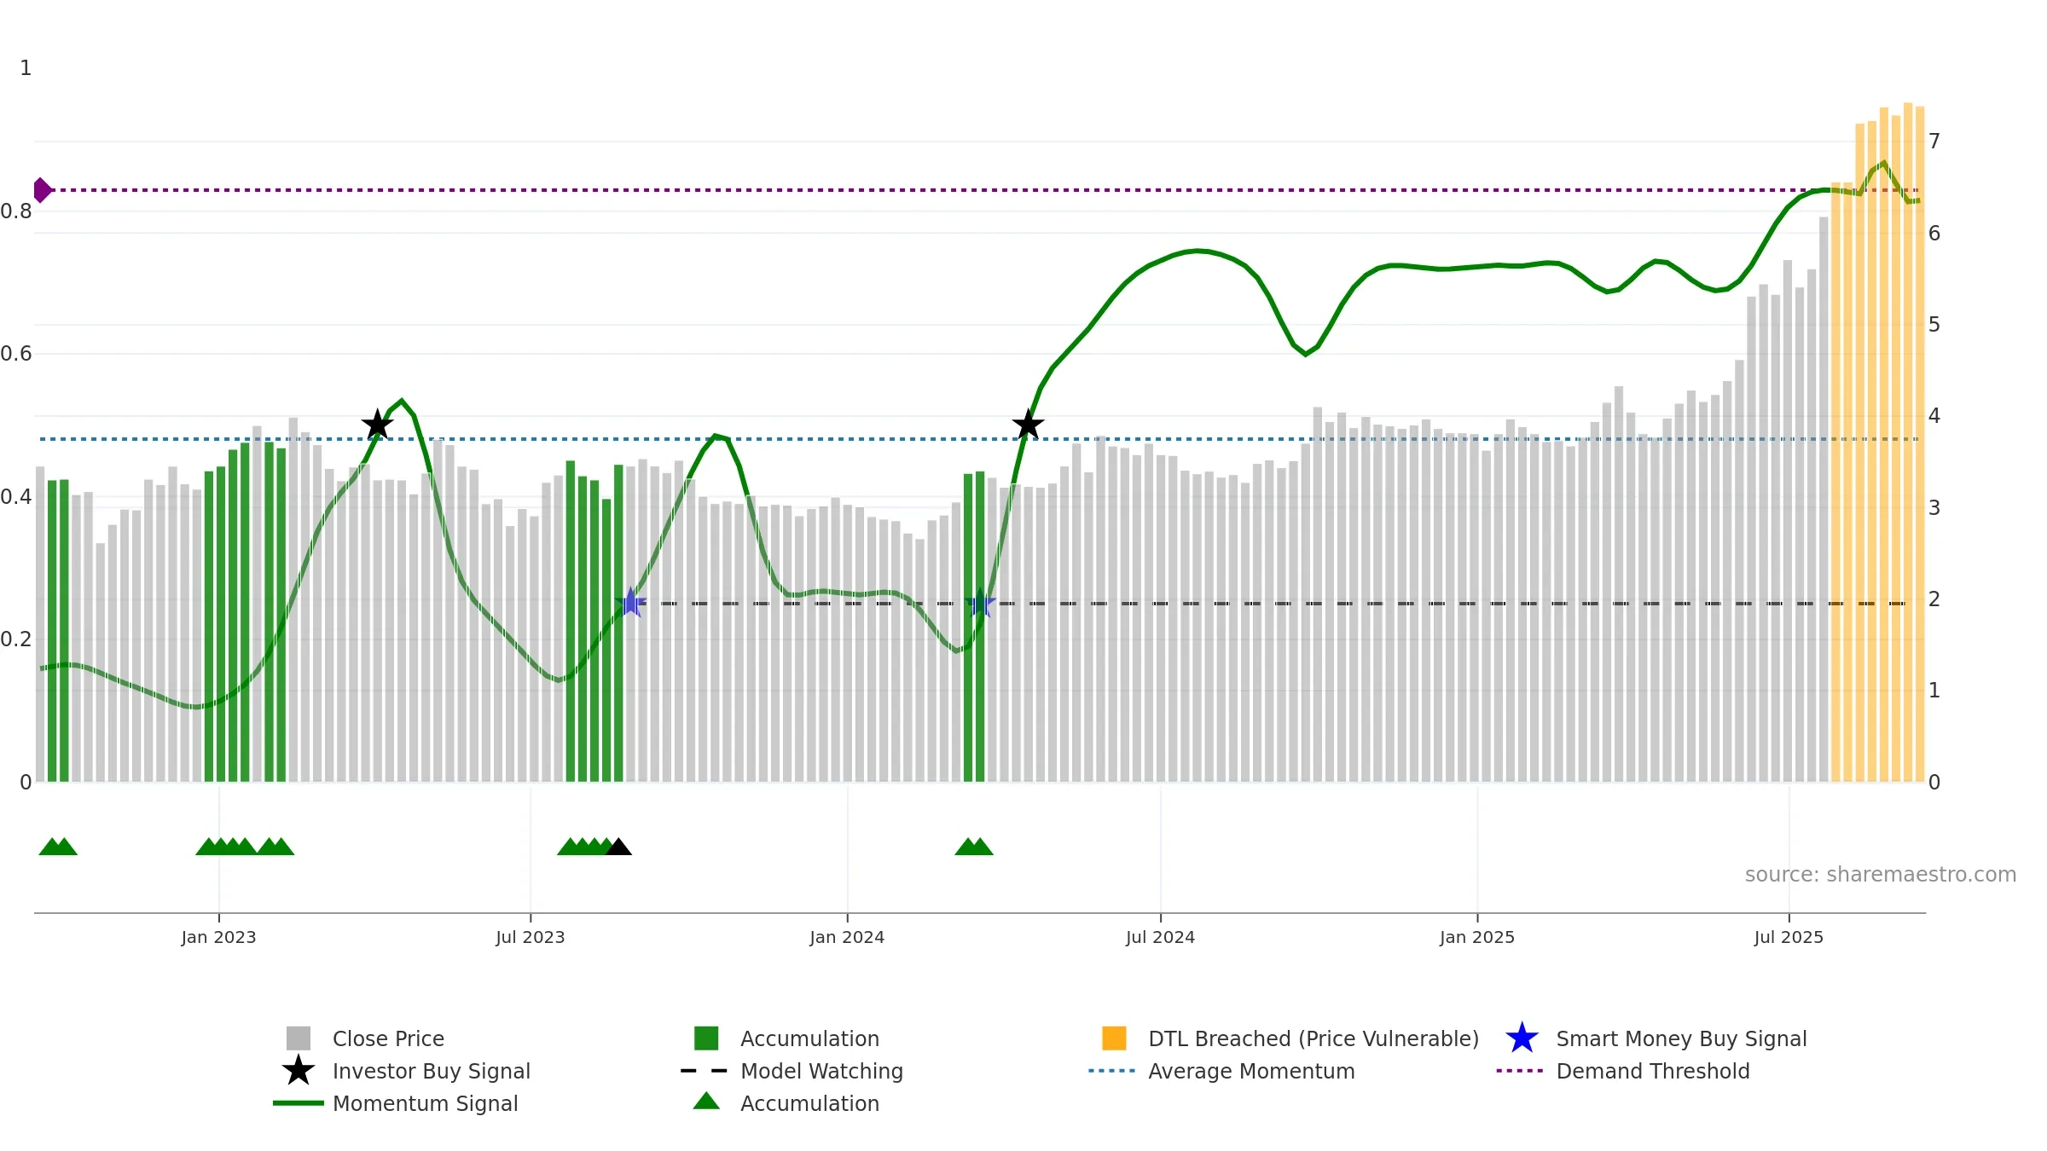Toggle the Demand Threshold legend entry
Viewport: 2047px width, 1151px height.
point(1652,1071)
